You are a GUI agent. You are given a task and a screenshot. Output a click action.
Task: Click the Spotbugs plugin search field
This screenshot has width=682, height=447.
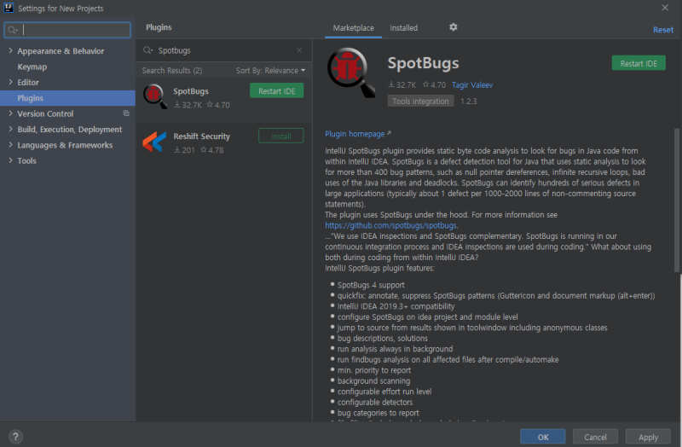click(223, 50)
